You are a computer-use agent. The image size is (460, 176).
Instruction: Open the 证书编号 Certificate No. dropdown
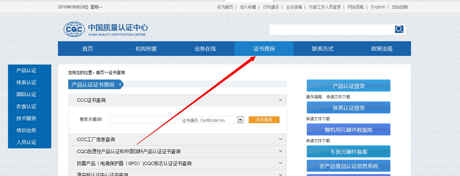pos(240,120)
